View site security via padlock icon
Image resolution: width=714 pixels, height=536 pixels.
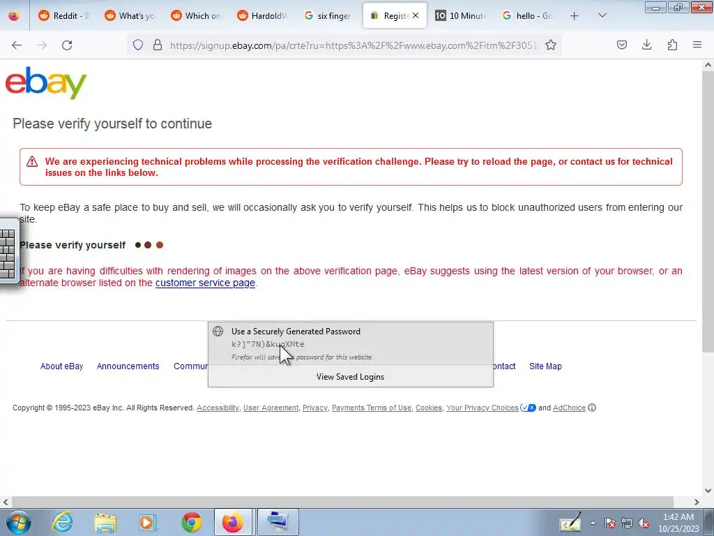click(x=158, y=45)
